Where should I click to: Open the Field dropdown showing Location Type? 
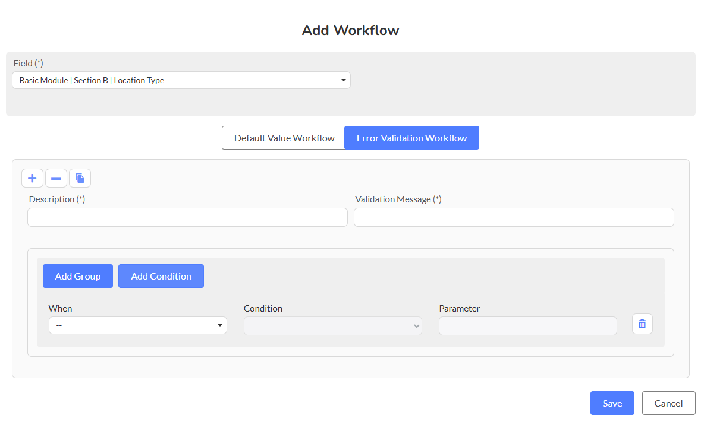[x=181, y=80]
